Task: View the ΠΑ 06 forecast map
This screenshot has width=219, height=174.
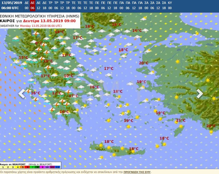Action: click(128, 5)
